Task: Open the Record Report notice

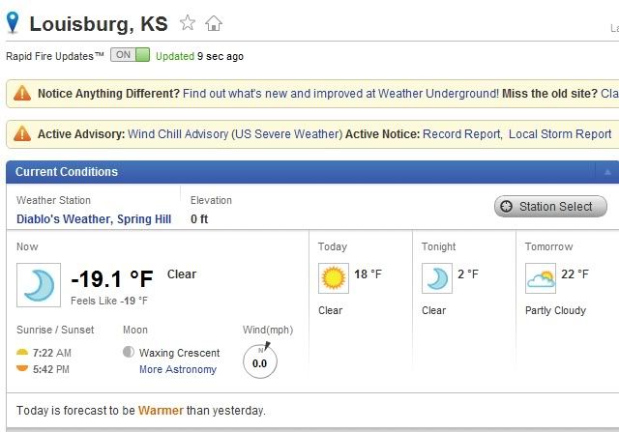Action: [x=462, y=134]
